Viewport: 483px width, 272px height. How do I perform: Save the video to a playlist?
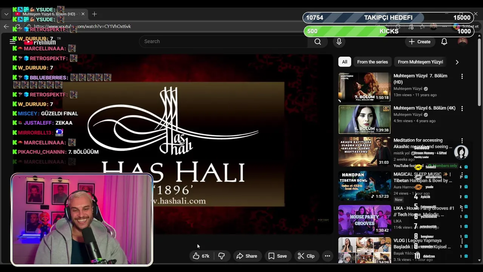click(x=277, y=256)
